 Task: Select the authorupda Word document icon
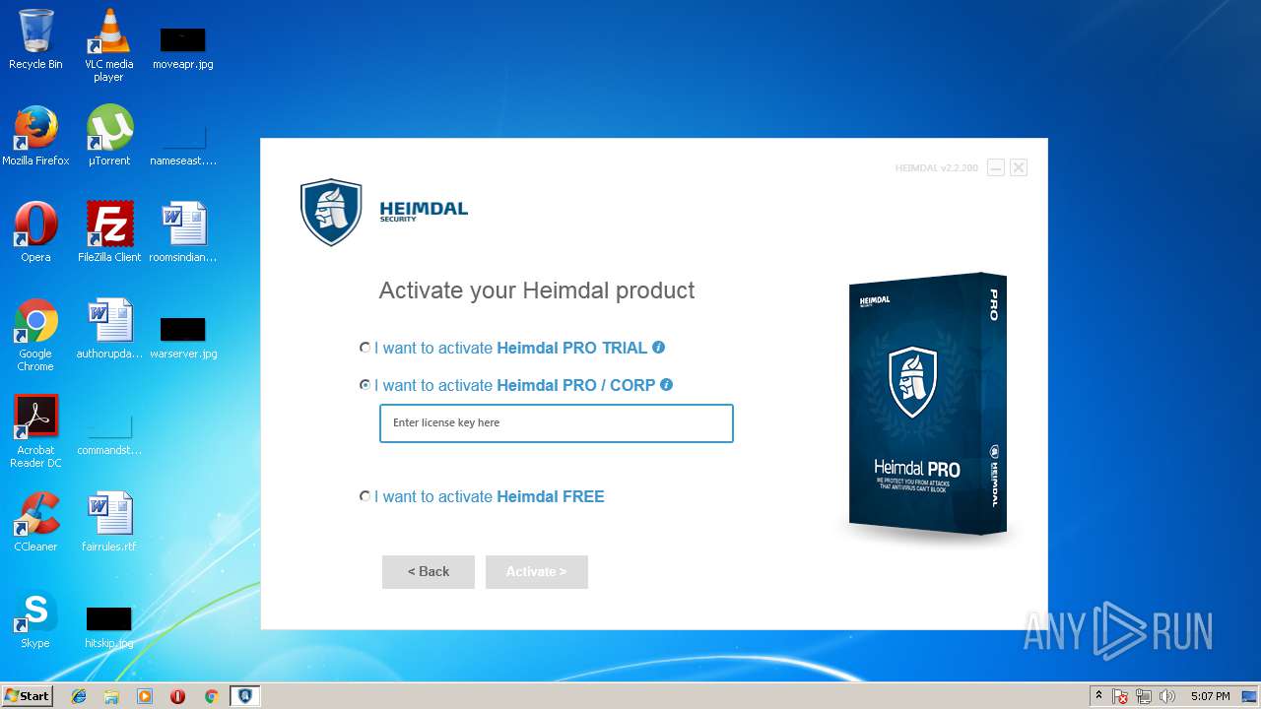click(108, 329)
